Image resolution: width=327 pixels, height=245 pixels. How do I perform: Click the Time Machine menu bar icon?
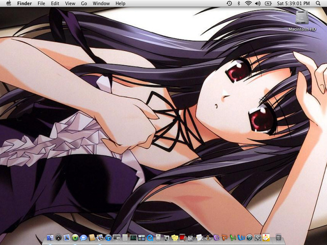click(x=229, y=3)
